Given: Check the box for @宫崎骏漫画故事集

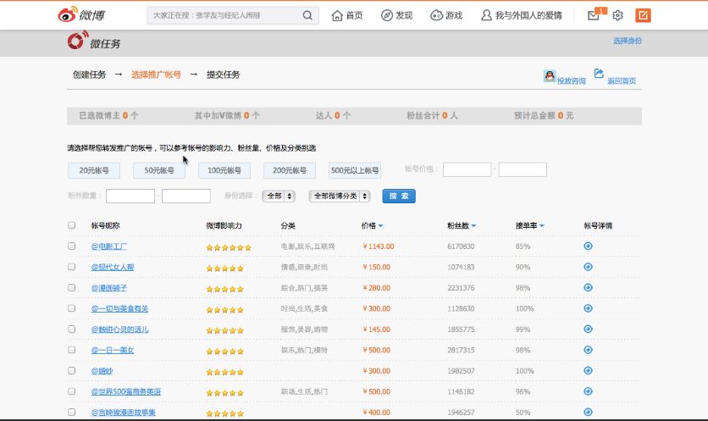Looking at the screenshot, I should (71, 412).
